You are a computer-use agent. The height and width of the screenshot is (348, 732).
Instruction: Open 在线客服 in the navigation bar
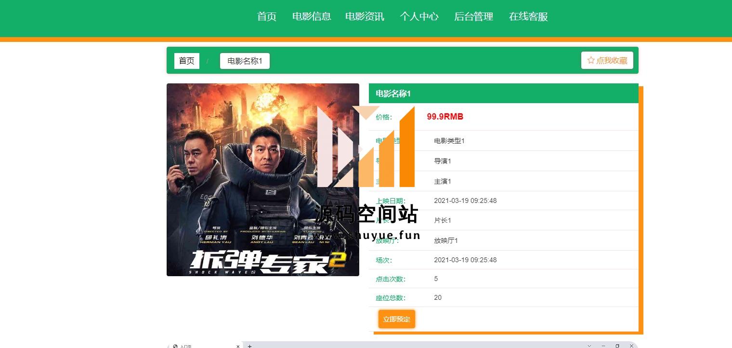pos(528,17)
